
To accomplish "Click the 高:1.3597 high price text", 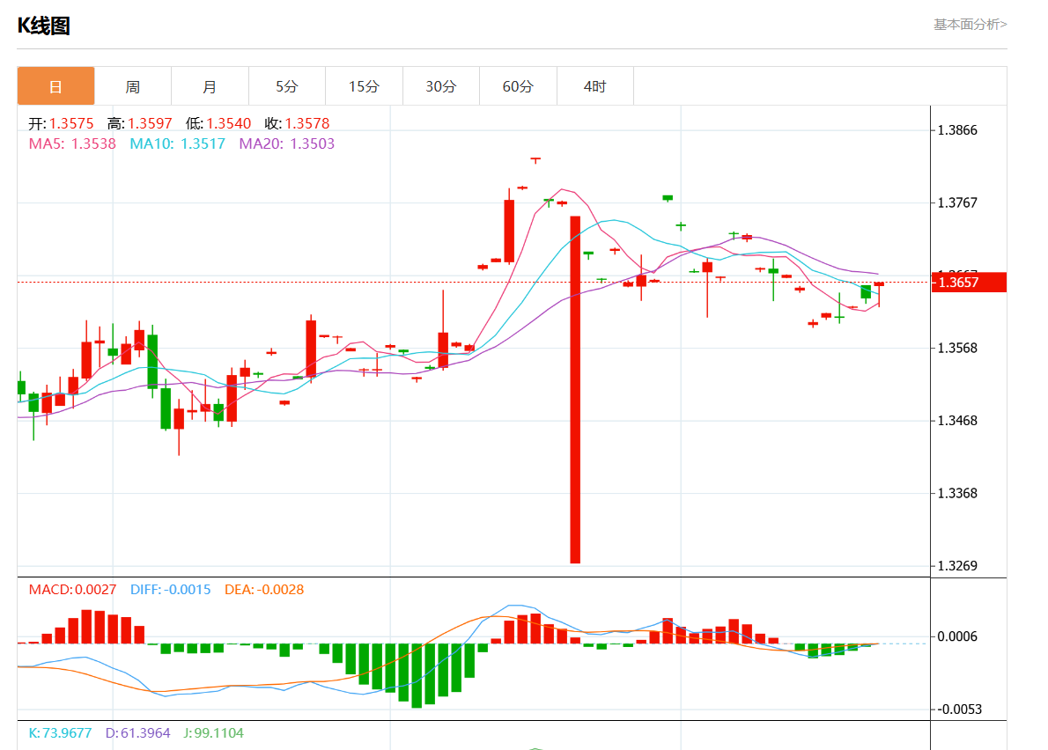I will click(140, 123).
